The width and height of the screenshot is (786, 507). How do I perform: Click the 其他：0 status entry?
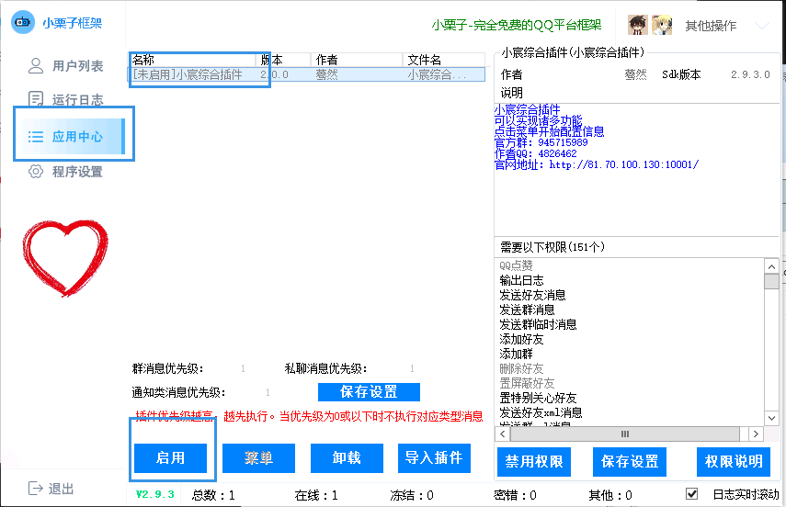(610, 495)
